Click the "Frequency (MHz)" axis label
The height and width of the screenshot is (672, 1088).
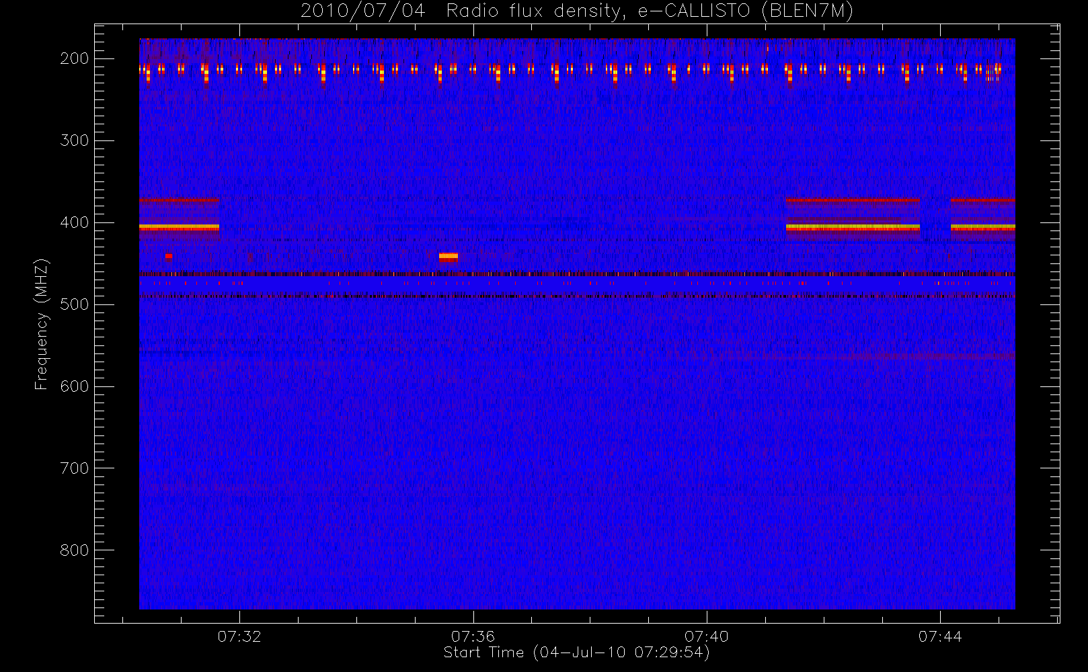42,325
